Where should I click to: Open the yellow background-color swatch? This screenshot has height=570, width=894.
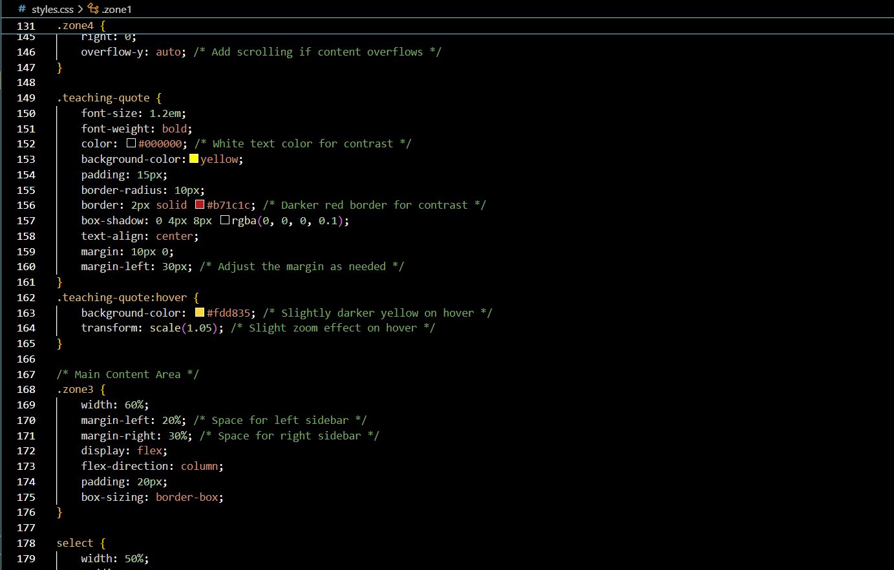pyautogui.click(x=194, y=159)
